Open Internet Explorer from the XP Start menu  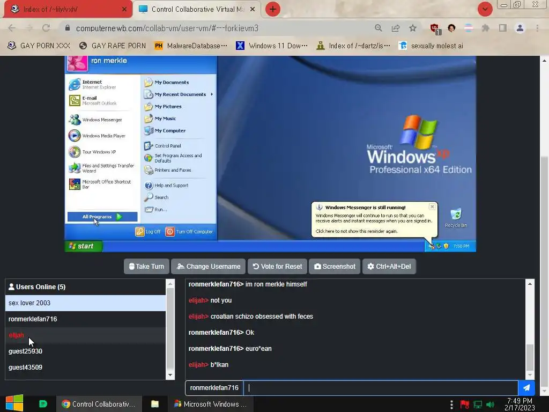pos(93,84)
